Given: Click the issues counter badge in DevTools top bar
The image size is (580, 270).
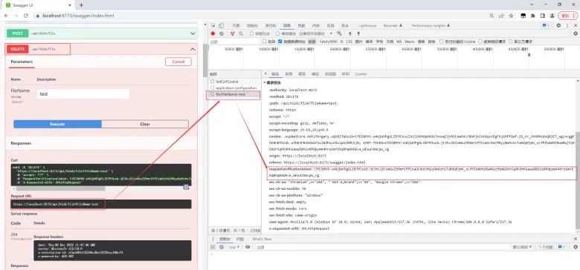Looking at the screenshot, I should (x=546, y=25).
